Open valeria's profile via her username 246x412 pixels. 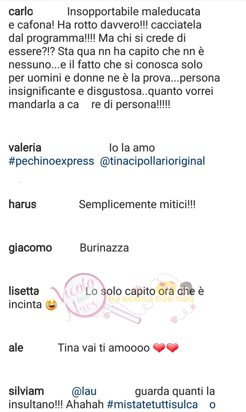25,148
